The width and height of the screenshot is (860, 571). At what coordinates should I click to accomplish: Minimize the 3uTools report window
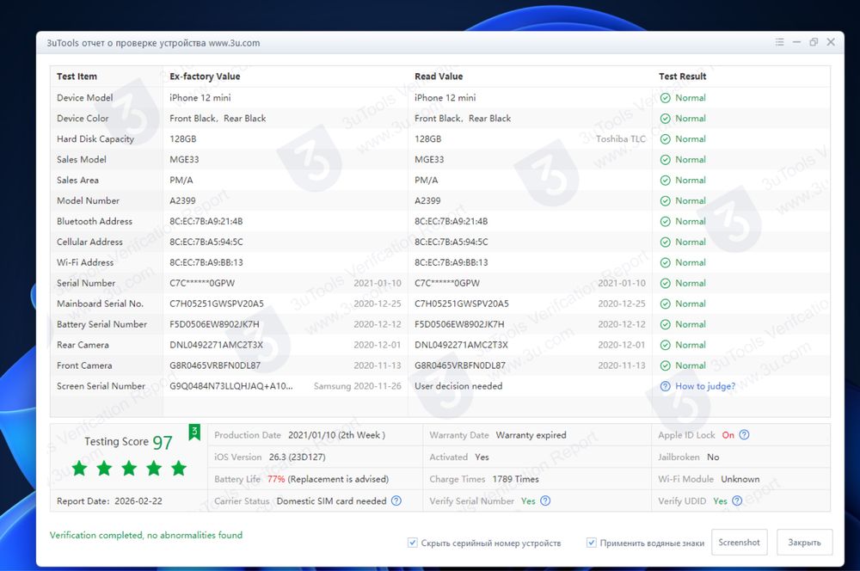(x=796, y=42)
